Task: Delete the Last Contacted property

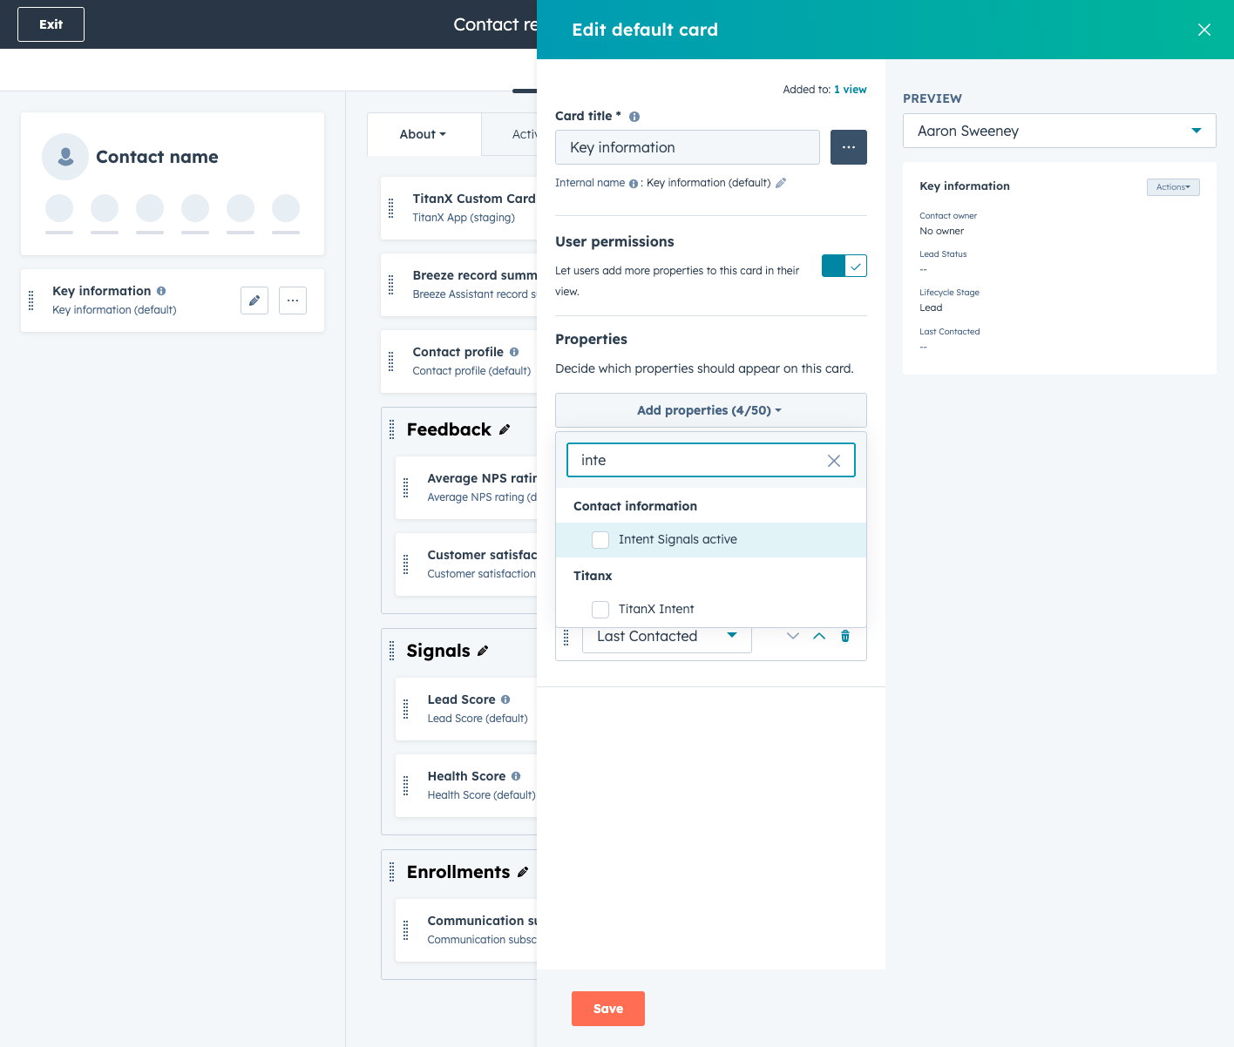Action: point(845,636)
